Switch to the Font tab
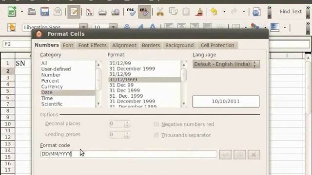The image size is (312, 175). click(x=68, y=45)
